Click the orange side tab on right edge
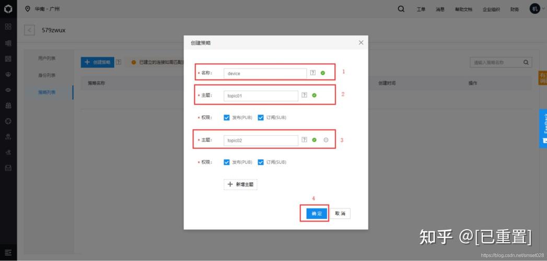547x261 pixels. 543,78
